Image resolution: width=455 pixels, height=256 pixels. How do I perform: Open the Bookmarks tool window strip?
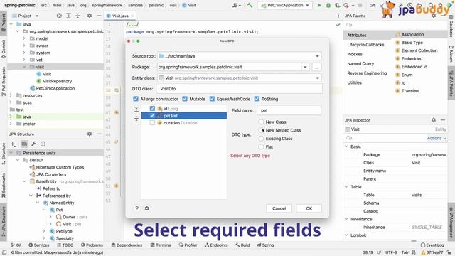click(x=4, y=186)
